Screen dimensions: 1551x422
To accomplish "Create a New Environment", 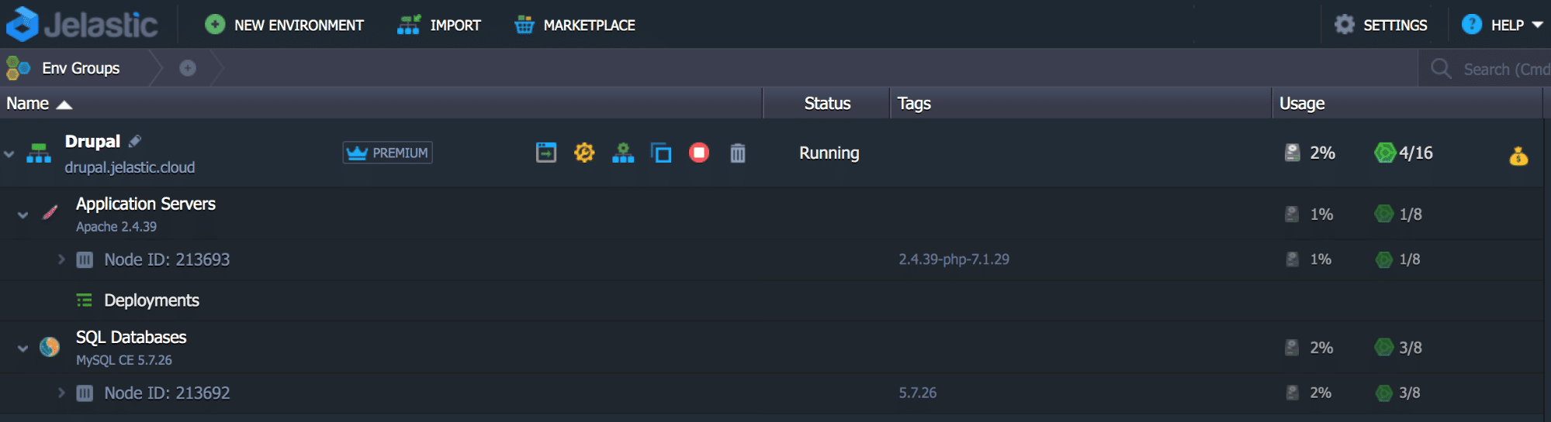I will 284,25.
